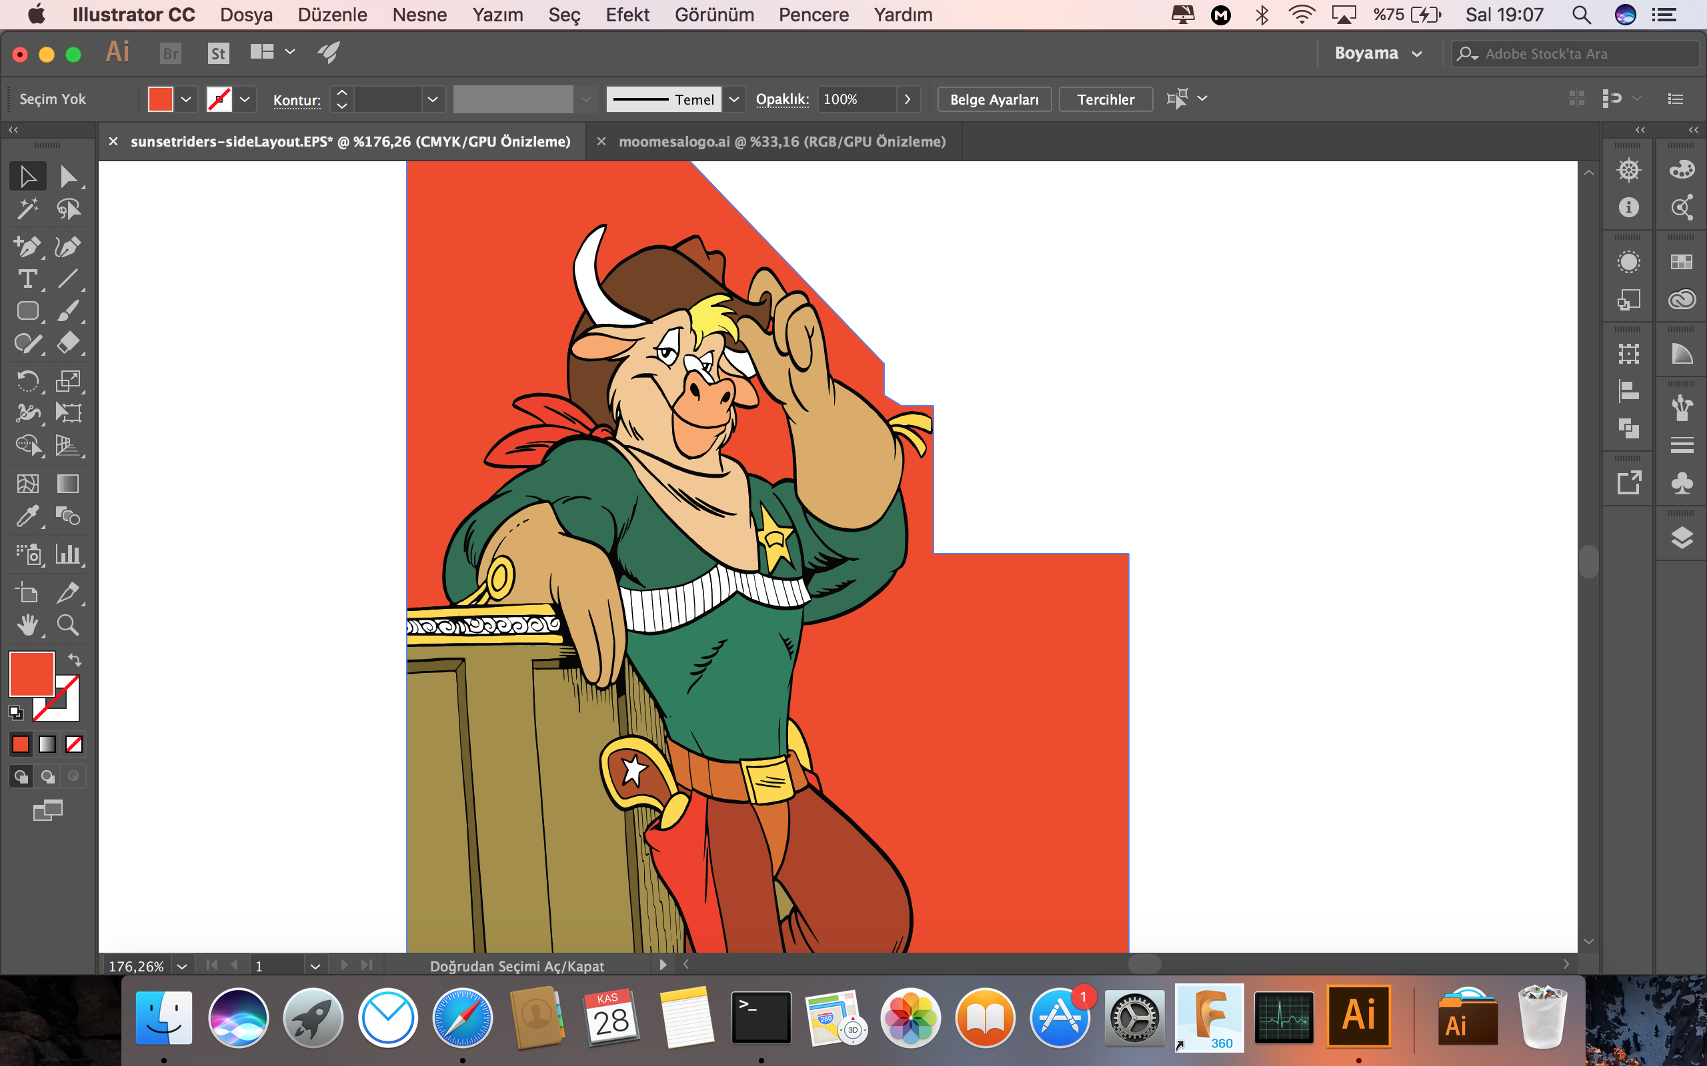Open the Dosya menu
The width and height of the screenshot is (1707, 1066).
246,15
